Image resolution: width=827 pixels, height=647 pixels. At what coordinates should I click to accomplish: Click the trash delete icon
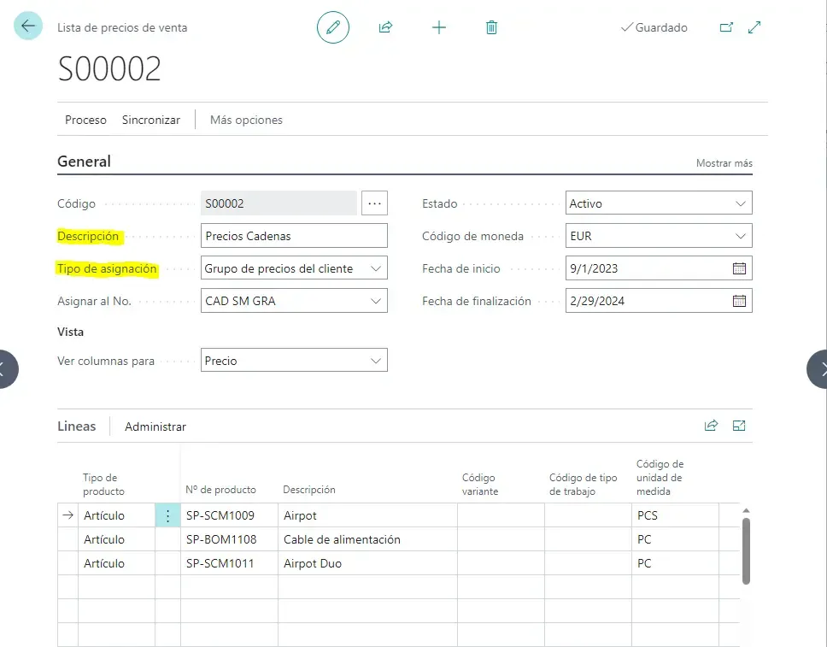click(x=491, y=27)
